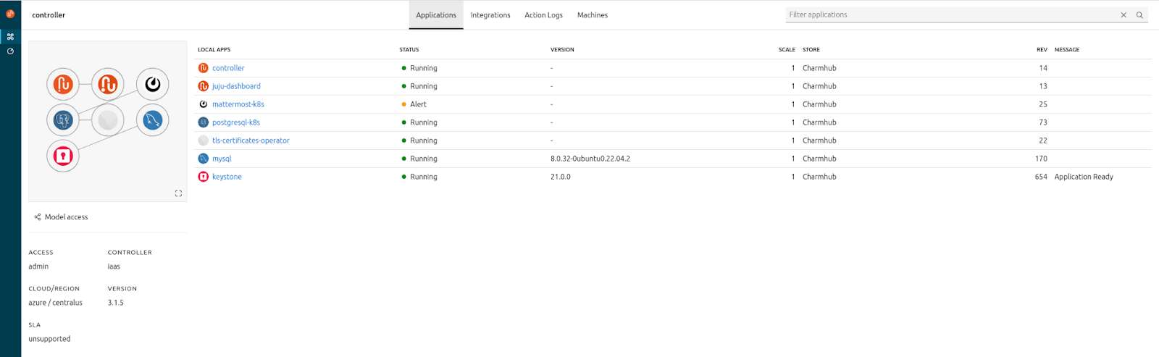Screen dimensions: 1159x357
Task: Select the juju-dashboard node in the topology
Action: point(108,85)
